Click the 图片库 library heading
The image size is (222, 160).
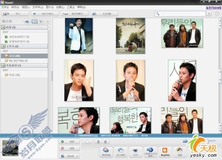pos(7,21)
